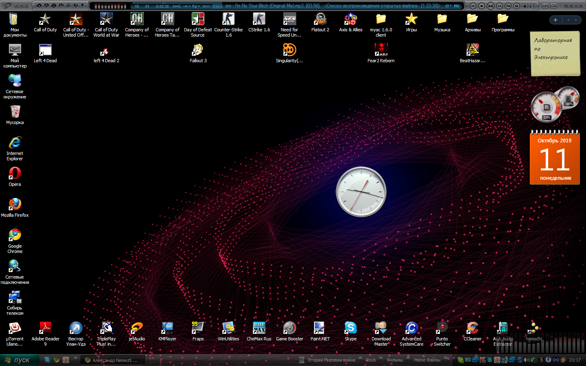Click the Октябрь 2010 calendar gadget
The image size is (586, 366).
click(x=555, y=159)
